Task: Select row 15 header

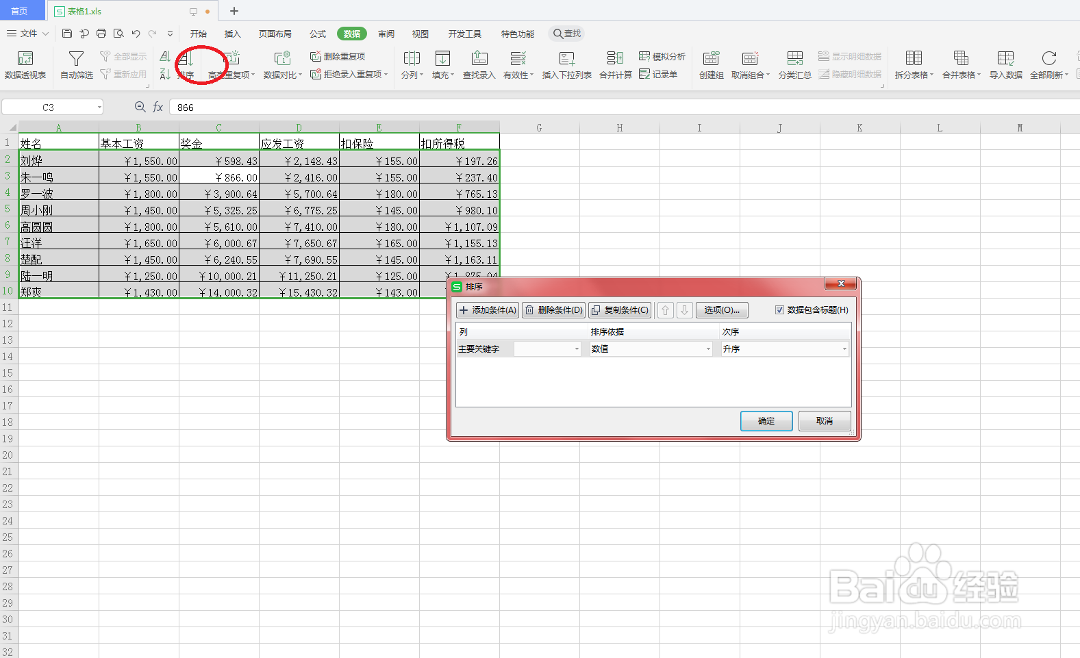Action: pos(8,373)
